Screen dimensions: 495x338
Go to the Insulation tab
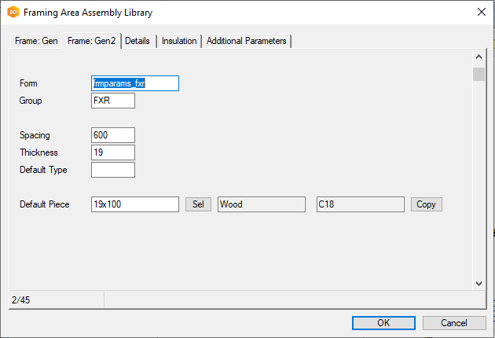coord(179,41)
